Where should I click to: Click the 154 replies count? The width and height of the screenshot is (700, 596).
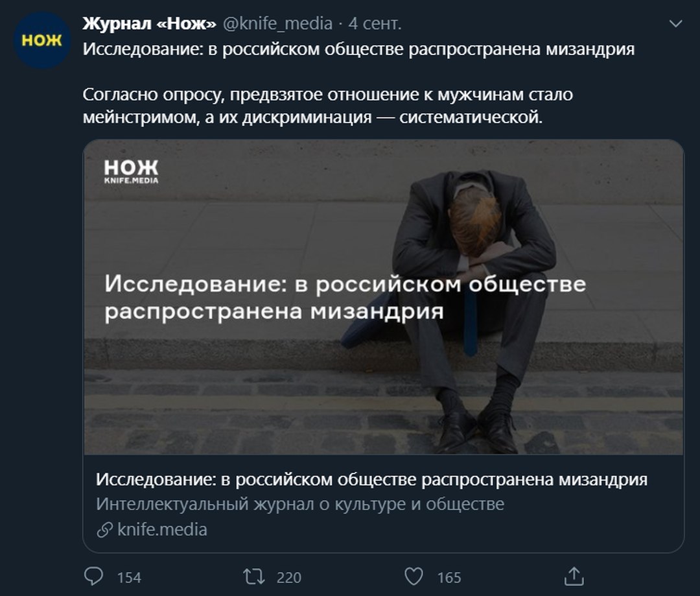[129, 577]
